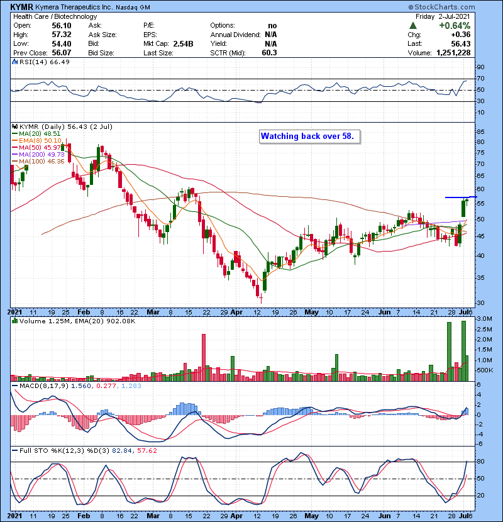Click the Mkt Cap value 2.54B

tap(184, 43)
